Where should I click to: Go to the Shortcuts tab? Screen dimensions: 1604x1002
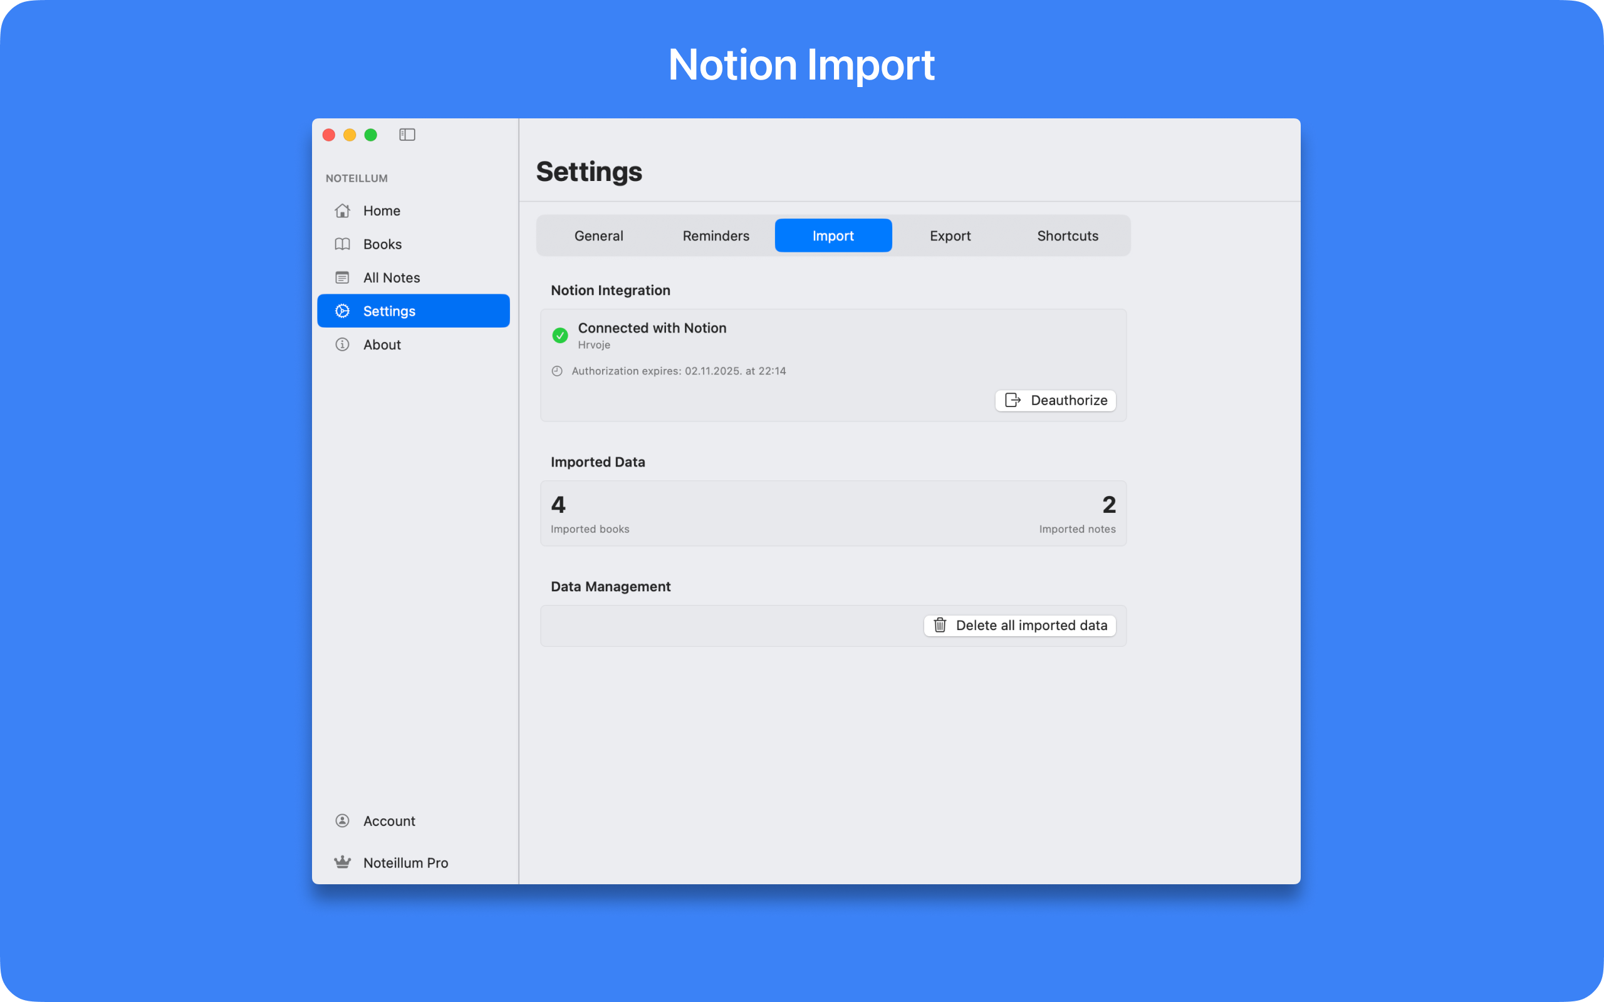(1067, 236)
